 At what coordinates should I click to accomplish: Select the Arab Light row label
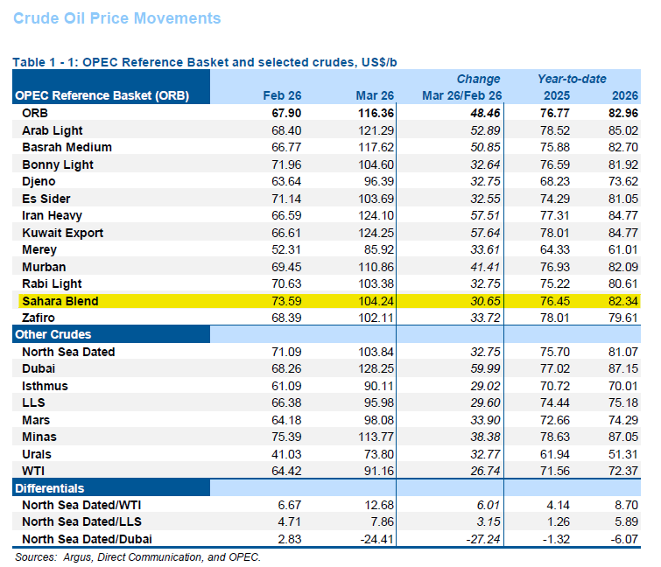click(53, 129)
